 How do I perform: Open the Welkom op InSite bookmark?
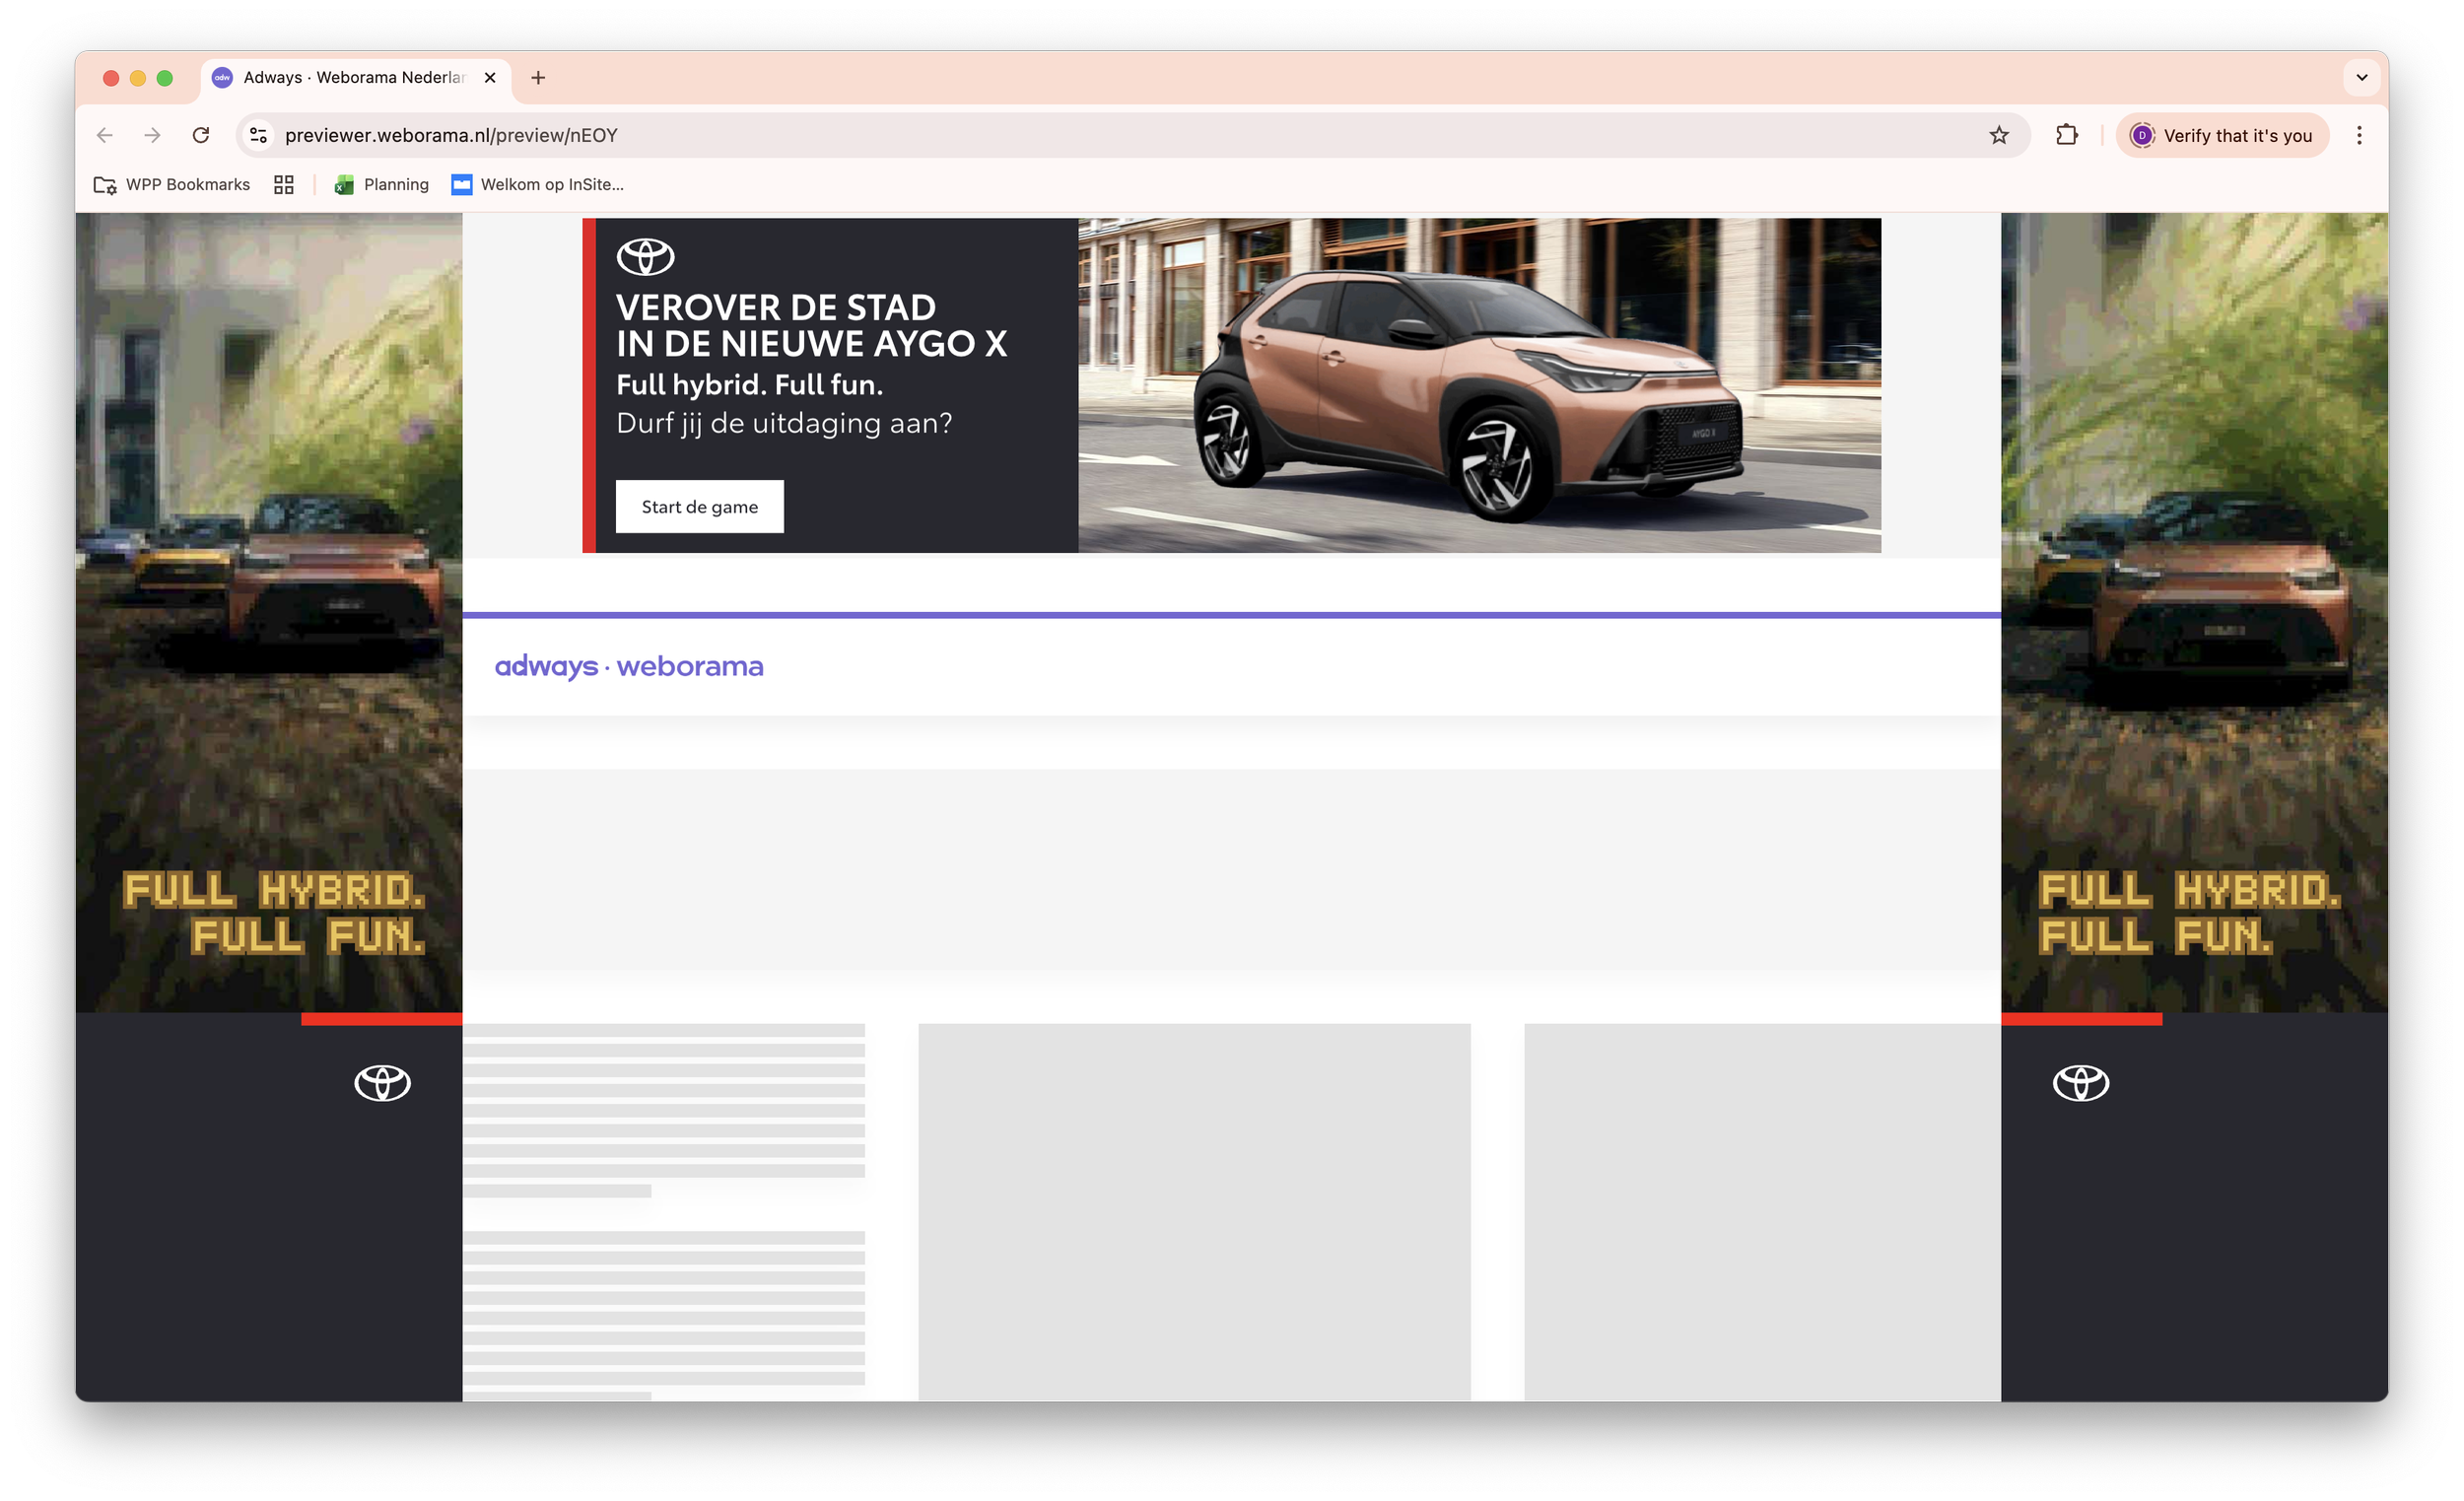pos(537,185)
